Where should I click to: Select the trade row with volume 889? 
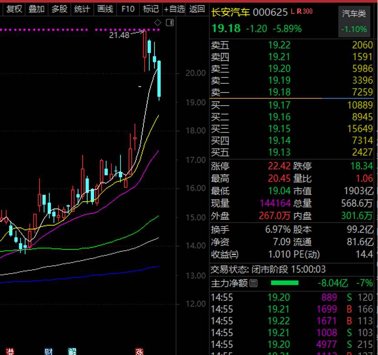[x=292, y=298]
